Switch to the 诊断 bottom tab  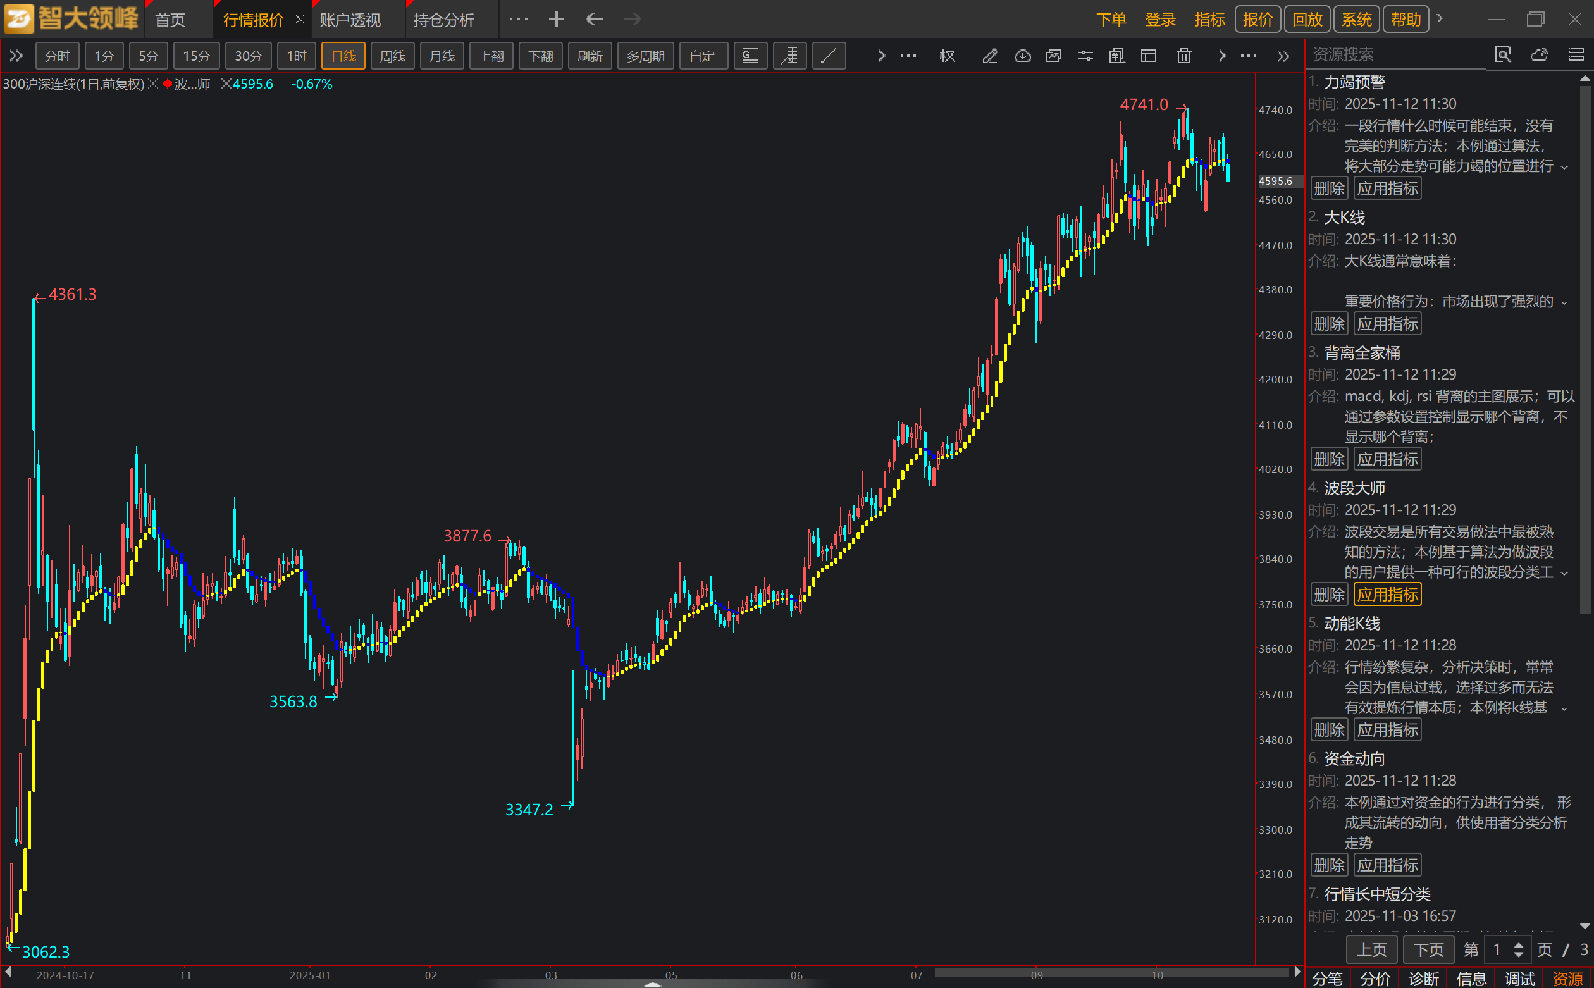1423,979
